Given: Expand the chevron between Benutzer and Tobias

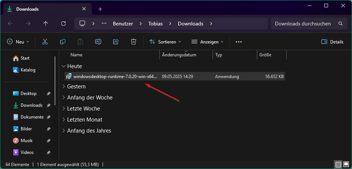Looking at the screenshot, I should [x=141, y=24].
